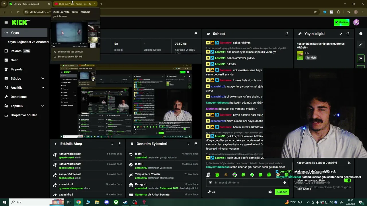
Task: Open Task View from the taskbar
Action: pyautogui.click(x=69, y=202)
